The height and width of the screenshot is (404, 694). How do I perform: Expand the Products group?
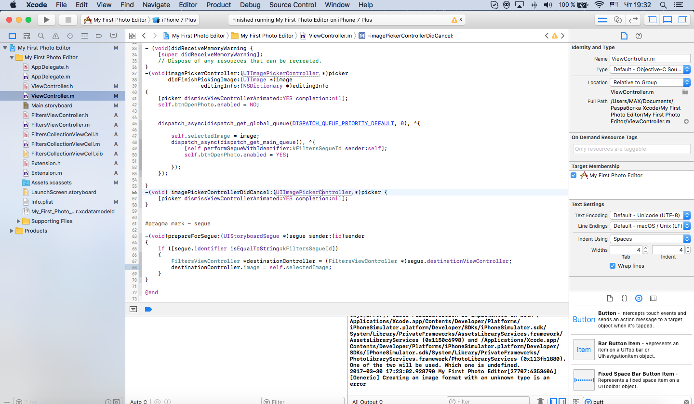pyautogui.click(x=12, y=231)
